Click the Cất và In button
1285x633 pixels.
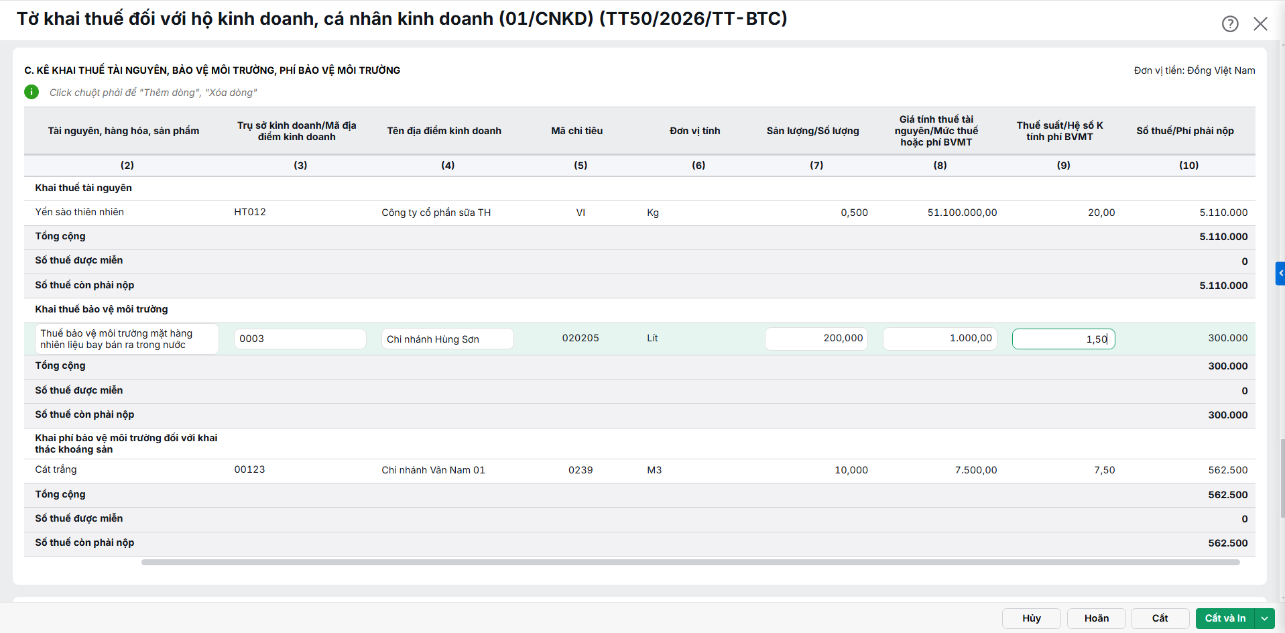(1225, 618)
